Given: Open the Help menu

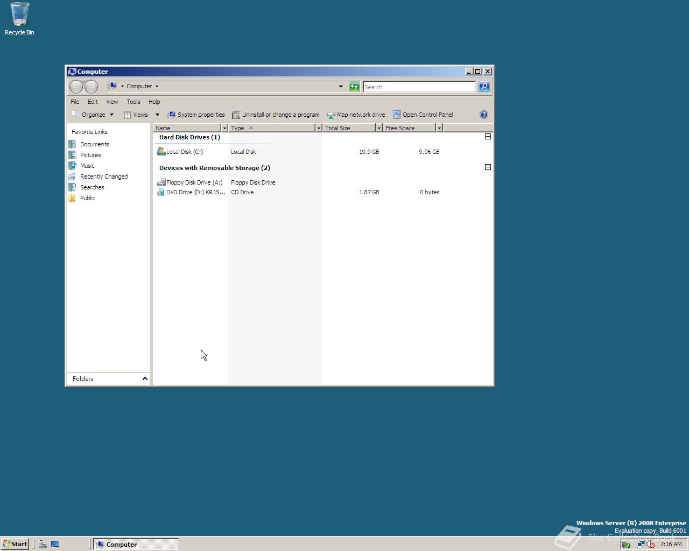Looking at the screenshot, I should click(x=154, y=102).
